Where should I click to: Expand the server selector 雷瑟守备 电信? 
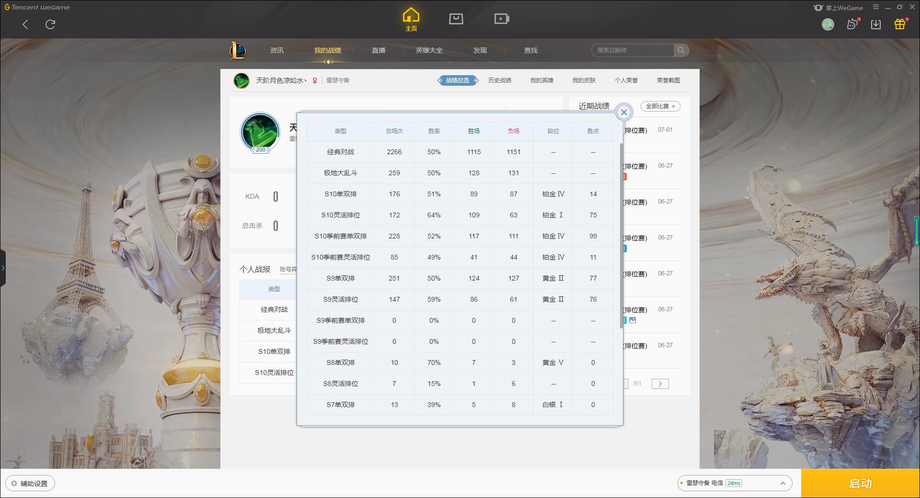734,483
